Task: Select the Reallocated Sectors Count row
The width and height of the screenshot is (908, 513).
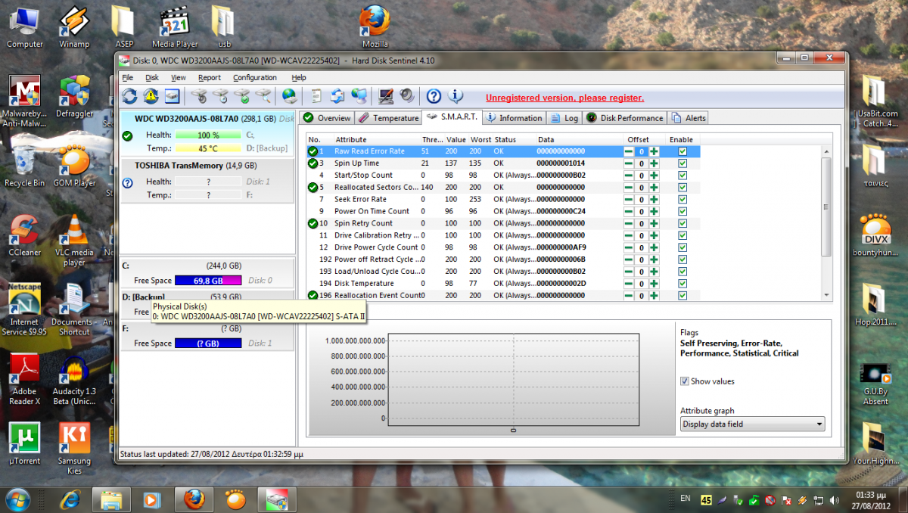Action: pos(503,187)
